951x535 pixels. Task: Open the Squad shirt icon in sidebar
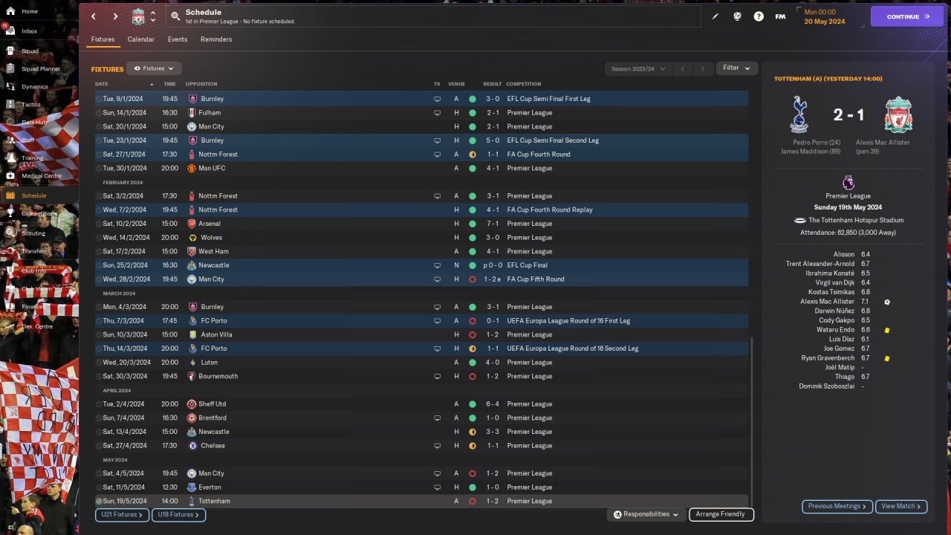pos(10,51)
